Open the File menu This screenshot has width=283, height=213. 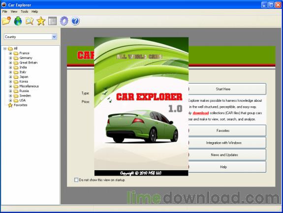(x=5, y=11)
